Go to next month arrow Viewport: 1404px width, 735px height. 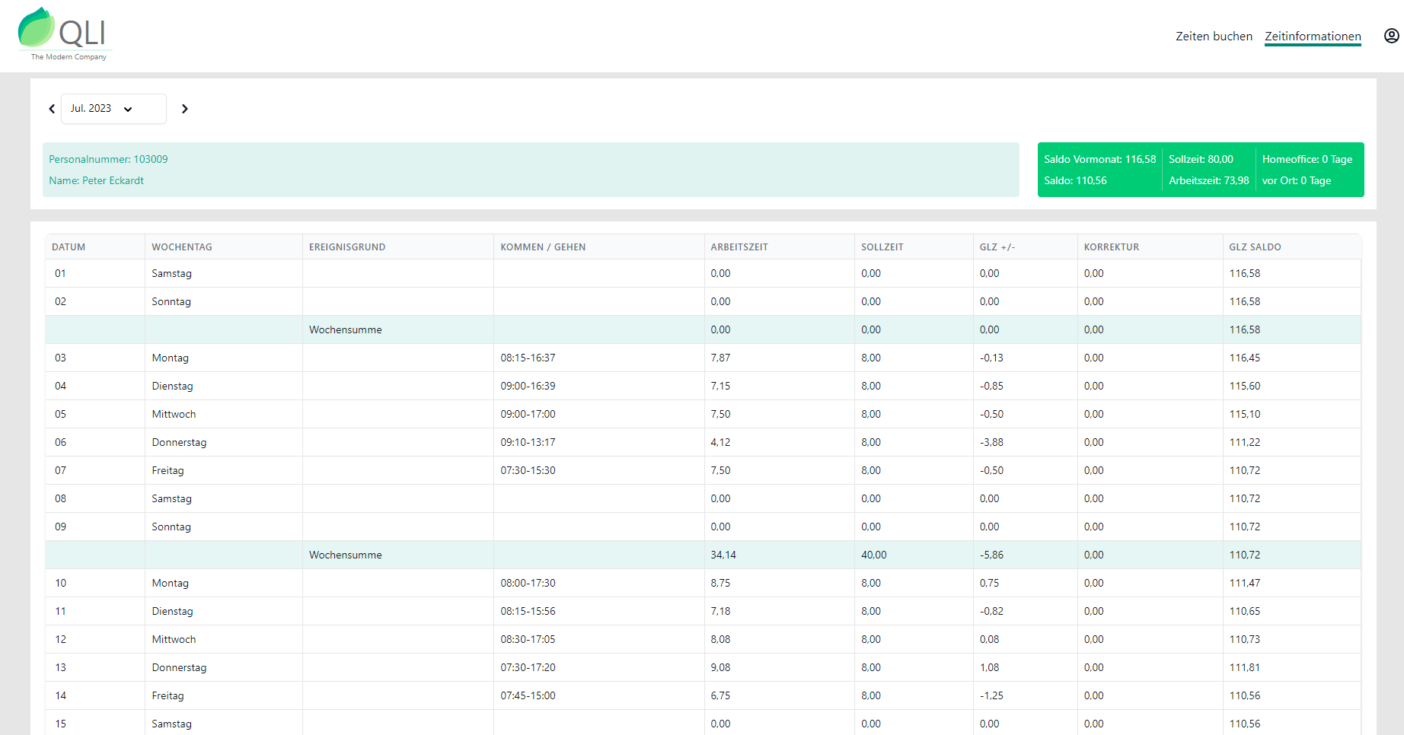point(184,109)
